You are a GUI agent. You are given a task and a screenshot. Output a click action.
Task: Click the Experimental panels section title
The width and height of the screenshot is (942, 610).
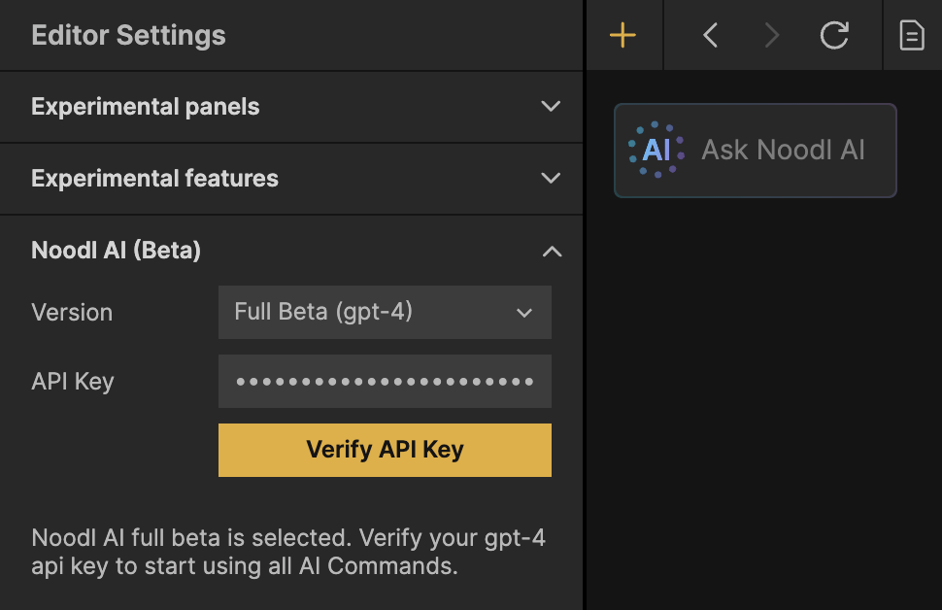click(146, 107)
